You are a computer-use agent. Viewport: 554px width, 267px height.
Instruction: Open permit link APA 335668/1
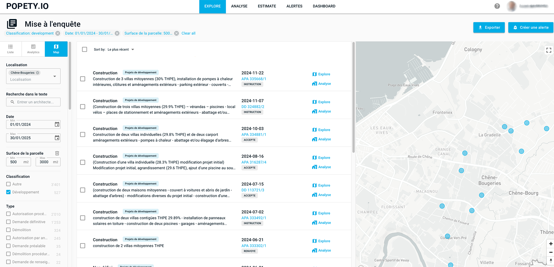tap(253, 79)
